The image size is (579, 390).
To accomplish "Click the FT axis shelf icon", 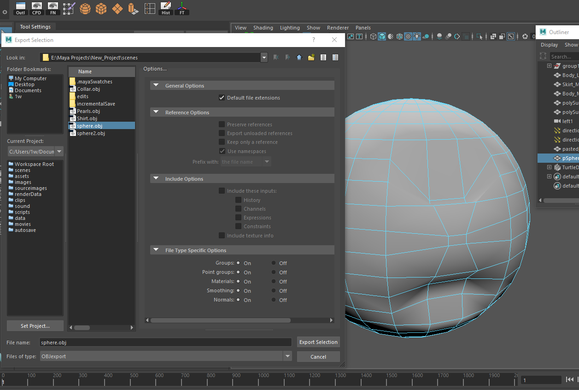I will 181,8.
